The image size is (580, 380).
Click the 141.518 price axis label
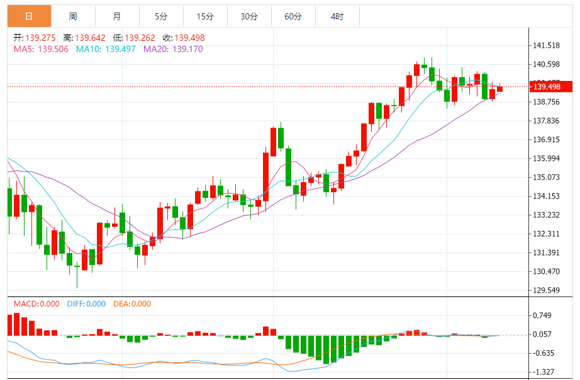click(x=546, y=45)
